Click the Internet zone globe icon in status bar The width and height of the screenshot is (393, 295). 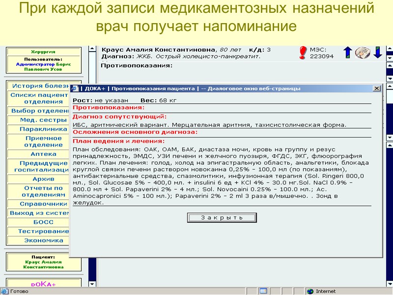[310, 291]
